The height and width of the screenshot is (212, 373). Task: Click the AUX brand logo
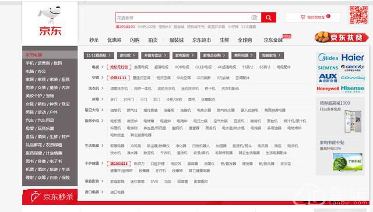pos(328,77)
